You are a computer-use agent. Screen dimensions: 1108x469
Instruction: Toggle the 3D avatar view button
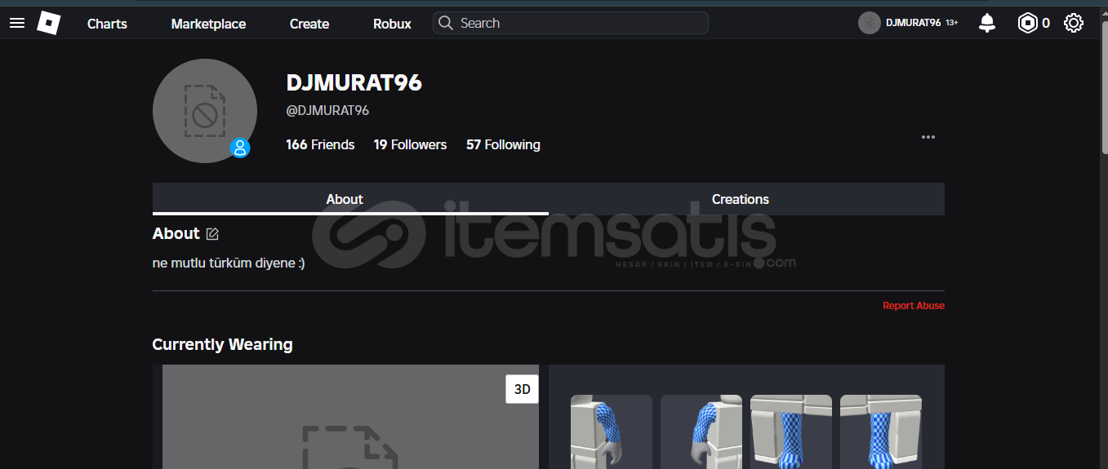click(522, 389)
